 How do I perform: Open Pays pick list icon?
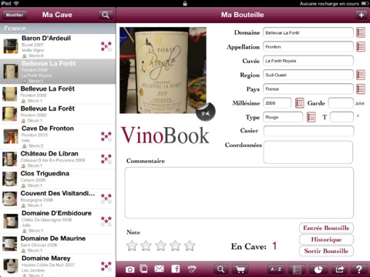(361, 89)
